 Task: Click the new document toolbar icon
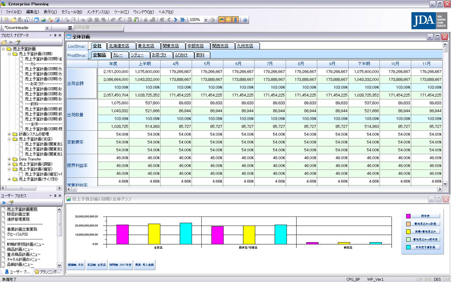click(6, 20)
